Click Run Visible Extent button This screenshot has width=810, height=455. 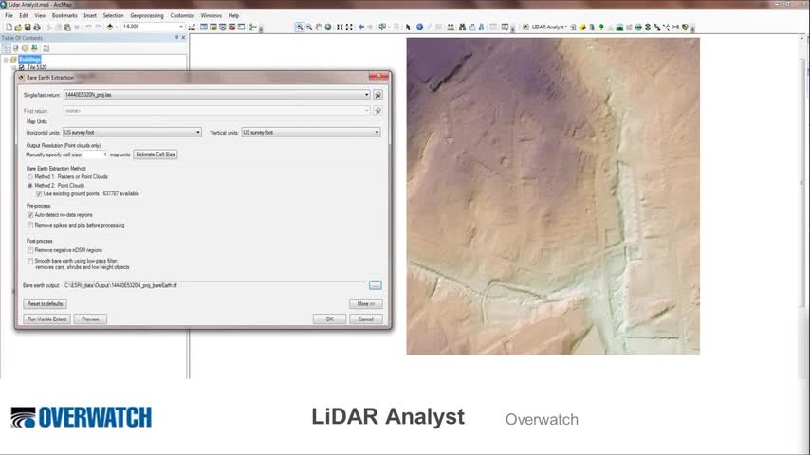click(x=47, y=319)
